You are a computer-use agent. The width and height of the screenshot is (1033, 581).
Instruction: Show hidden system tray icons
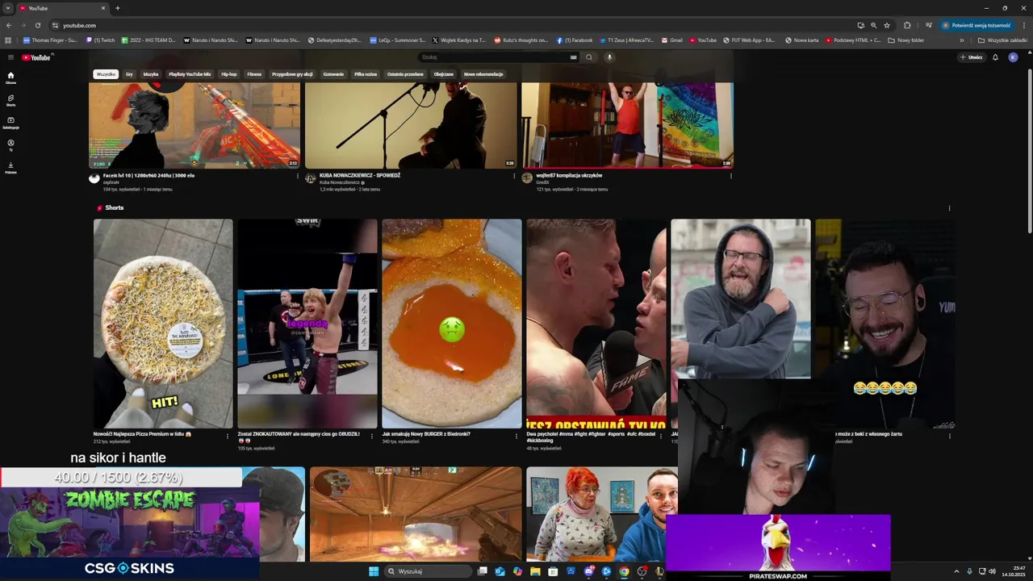tap(957, 571)
